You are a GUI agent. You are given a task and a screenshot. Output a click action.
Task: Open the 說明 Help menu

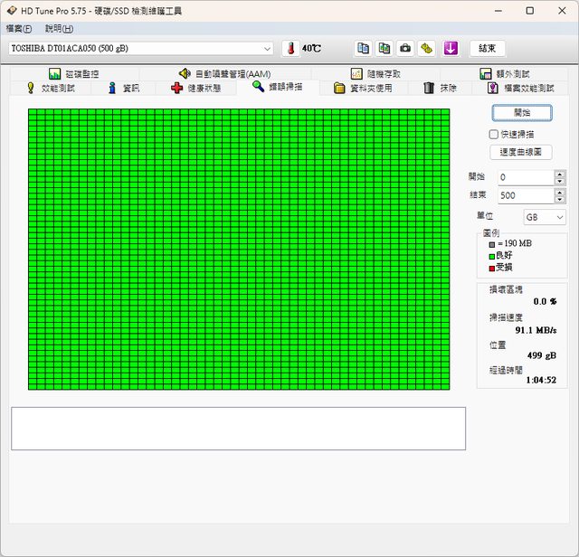tap(59, 28)
